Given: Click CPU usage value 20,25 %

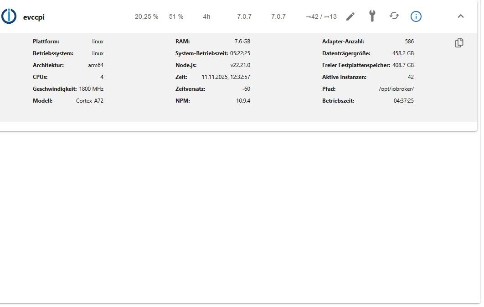Looking at the screenshot, I should click(x=146, y=17).
